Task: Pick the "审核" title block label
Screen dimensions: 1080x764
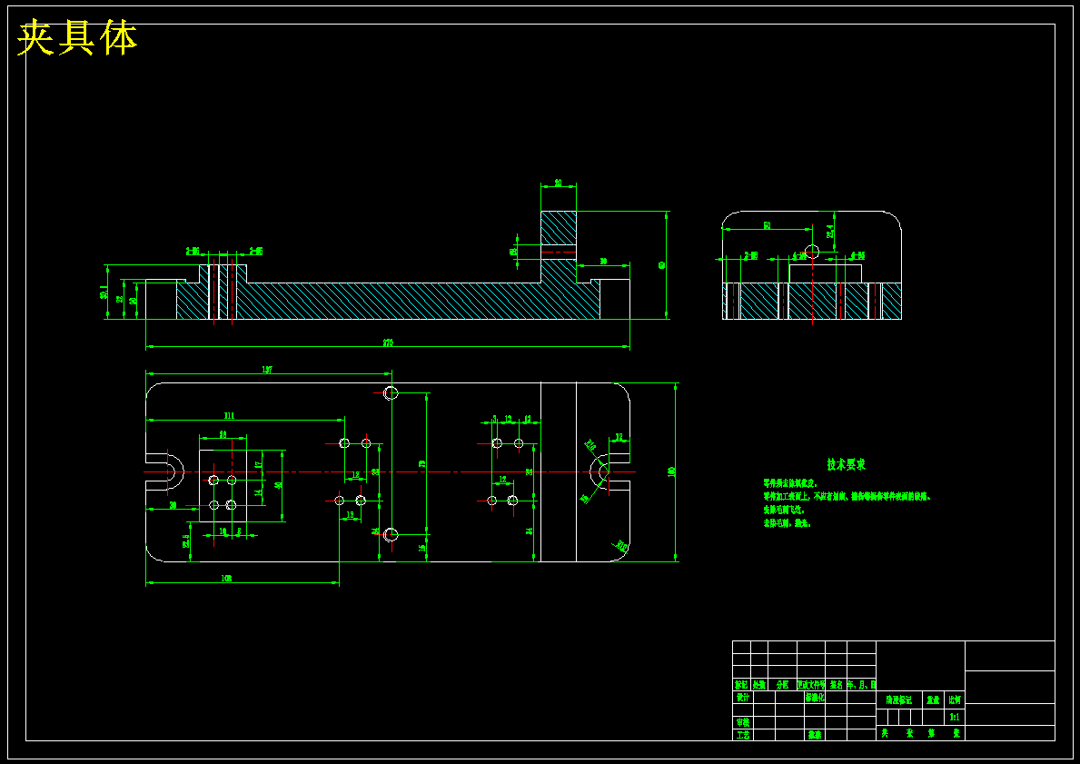Action: point(742,722)
